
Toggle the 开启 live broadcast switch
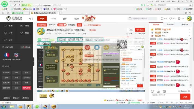pyautogui.click(x=62, y=25)
